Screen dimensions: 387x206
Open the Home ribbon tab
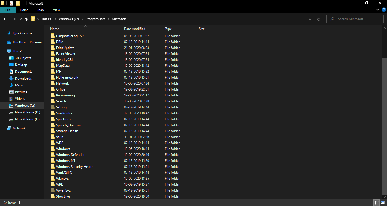[x=24, y=10]
